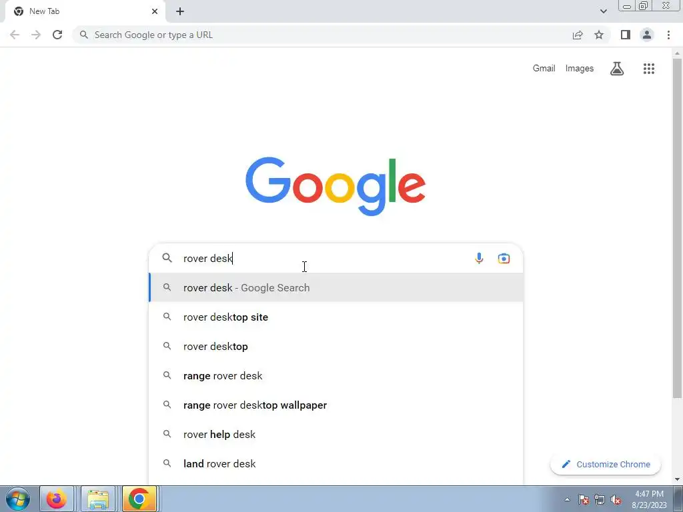Viewport: 683px width, 512px height.
Task: Toggle the Chrome side panel
Action: tap(626, 35)
